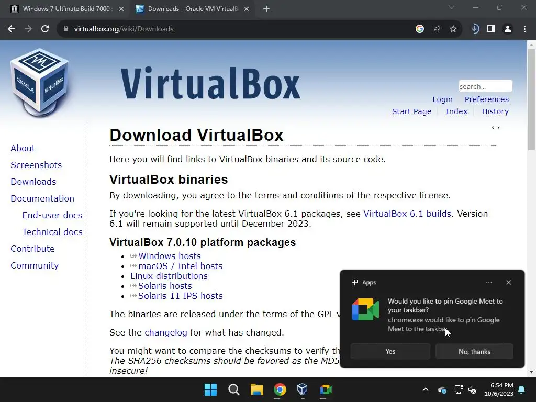Viewport: 536px width, 402px height.
Task: Open End-user docs sidebar link
Action: tap(52, 215)
